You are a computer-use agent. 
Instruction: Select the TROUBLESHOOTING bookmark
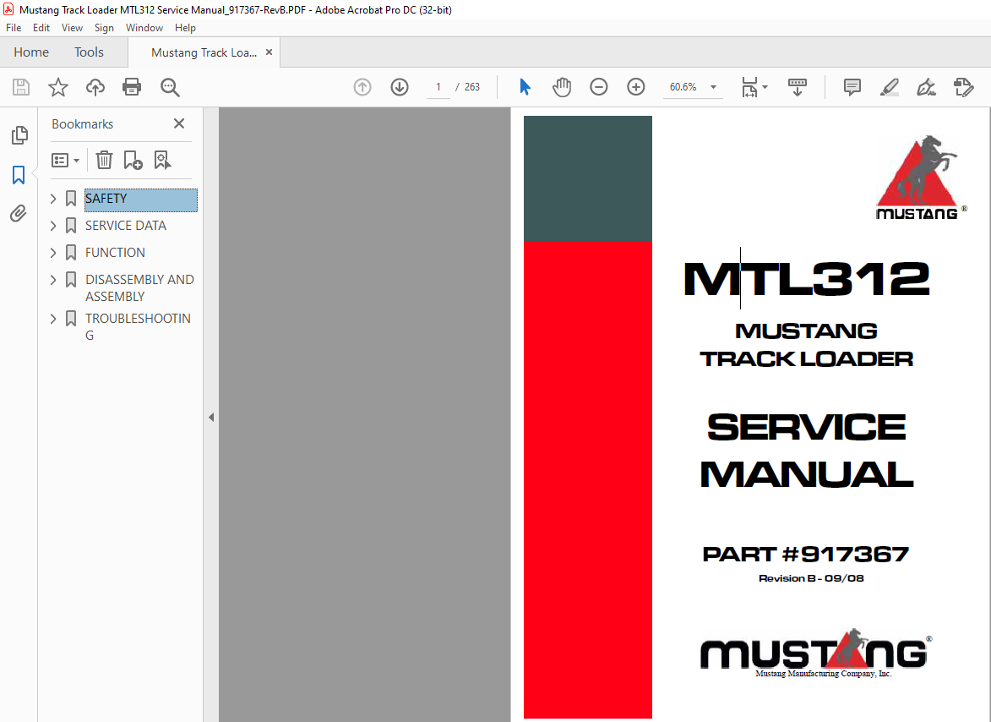tap(138, 327)
